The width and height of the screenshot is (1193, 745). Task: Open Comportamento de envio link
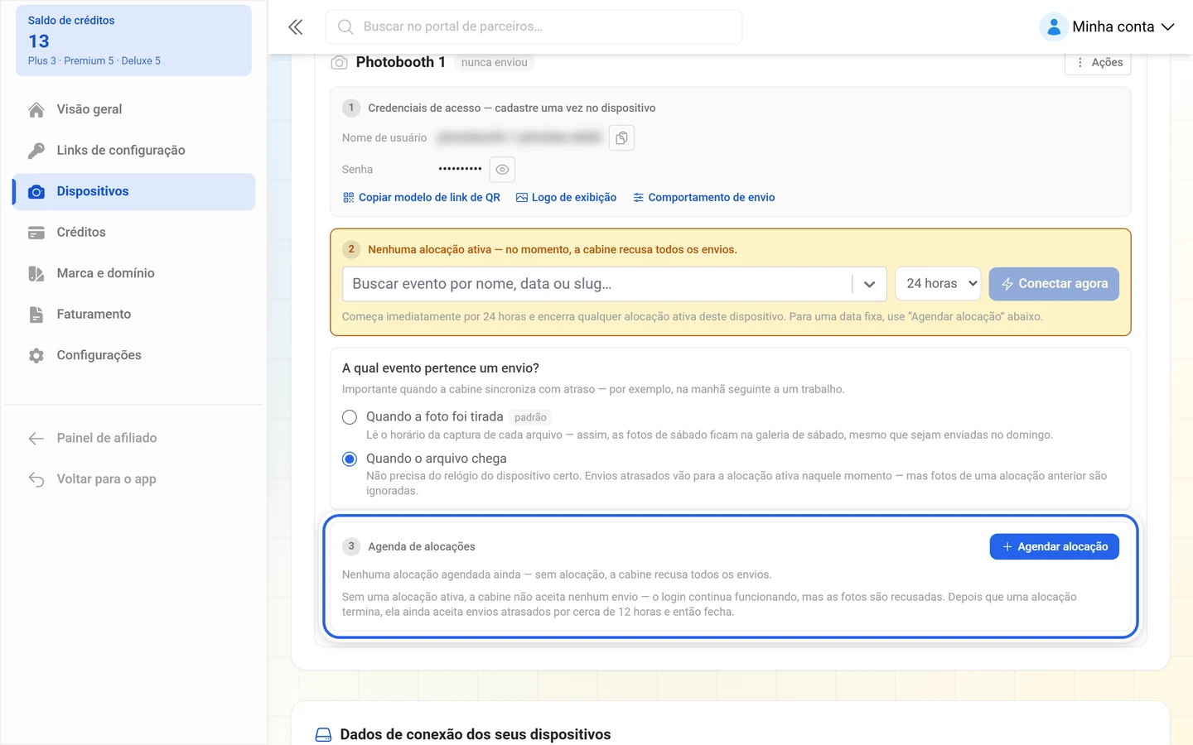pyautogui.click(x=704, y=197)
